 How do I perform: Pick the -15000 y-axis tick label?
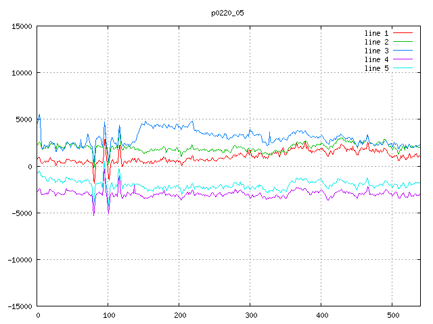pos(20,306)
